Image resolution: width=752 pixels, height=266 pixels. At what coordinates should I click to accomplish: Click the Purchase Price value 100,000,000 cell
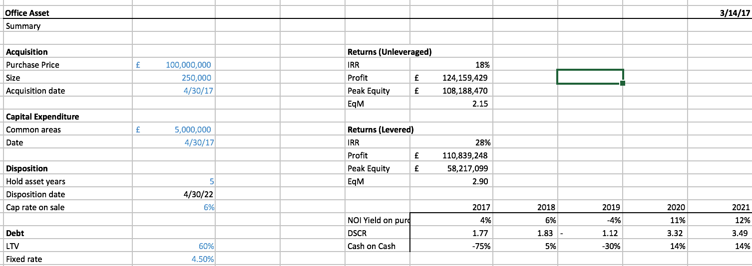[173, 65]
